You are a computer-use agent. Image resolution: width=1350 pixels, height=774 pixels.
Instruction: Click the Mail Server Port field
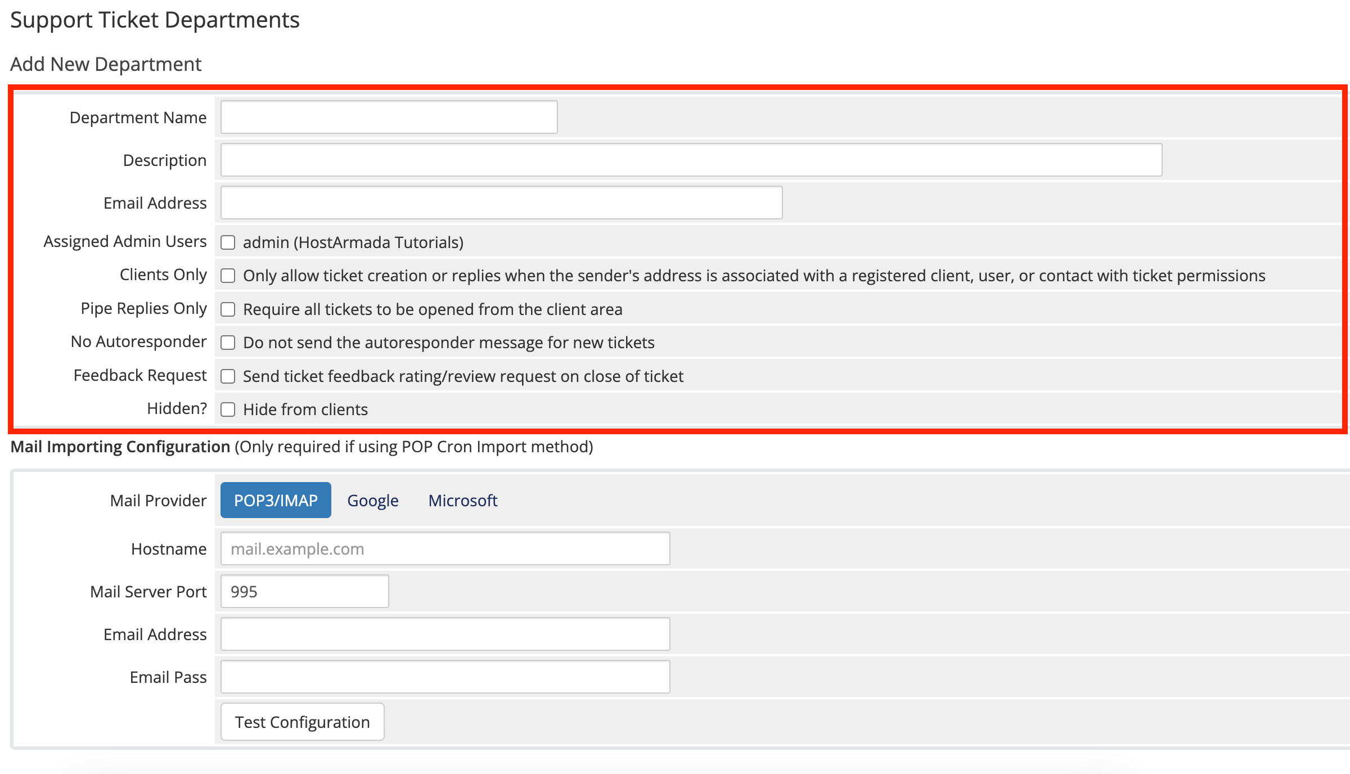(304, 591)
